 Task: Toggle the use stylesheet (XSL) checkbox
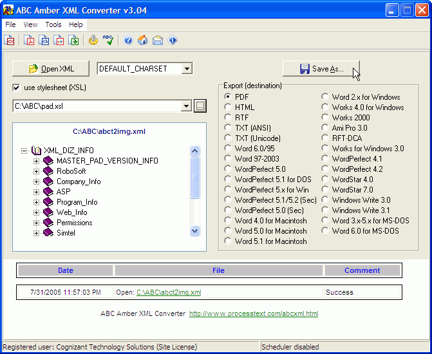point(17,88)
